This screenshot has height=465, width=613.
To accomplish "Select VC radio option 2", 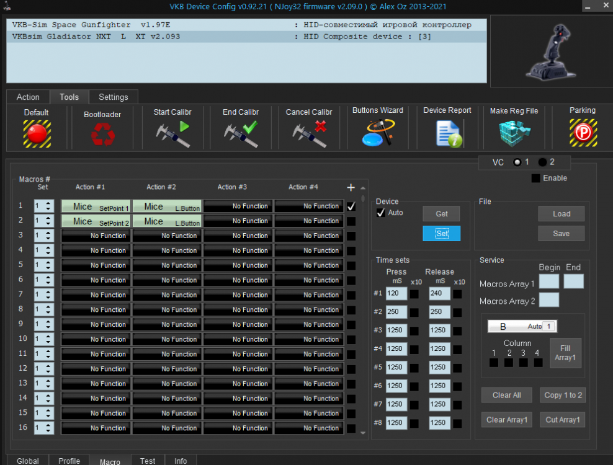I will [x=543, y=162].
